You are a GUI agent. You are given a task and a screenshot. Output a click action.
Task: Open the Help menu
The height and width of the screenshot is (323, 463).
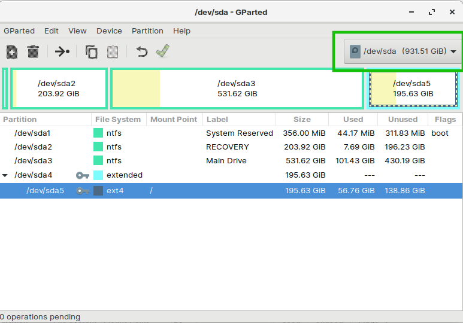point(181,31)
